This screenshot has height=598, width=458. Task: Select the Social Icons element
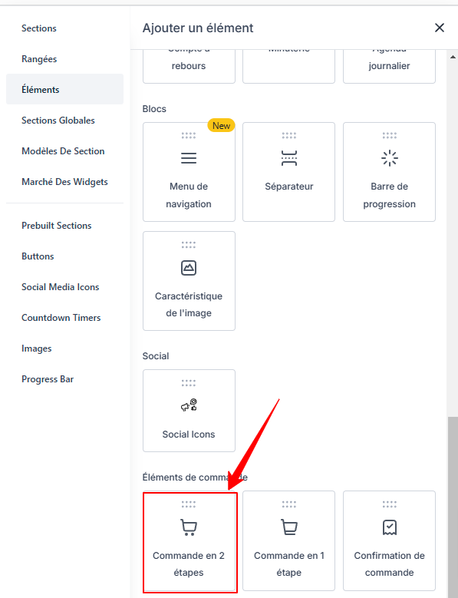(x=189, y=411)
